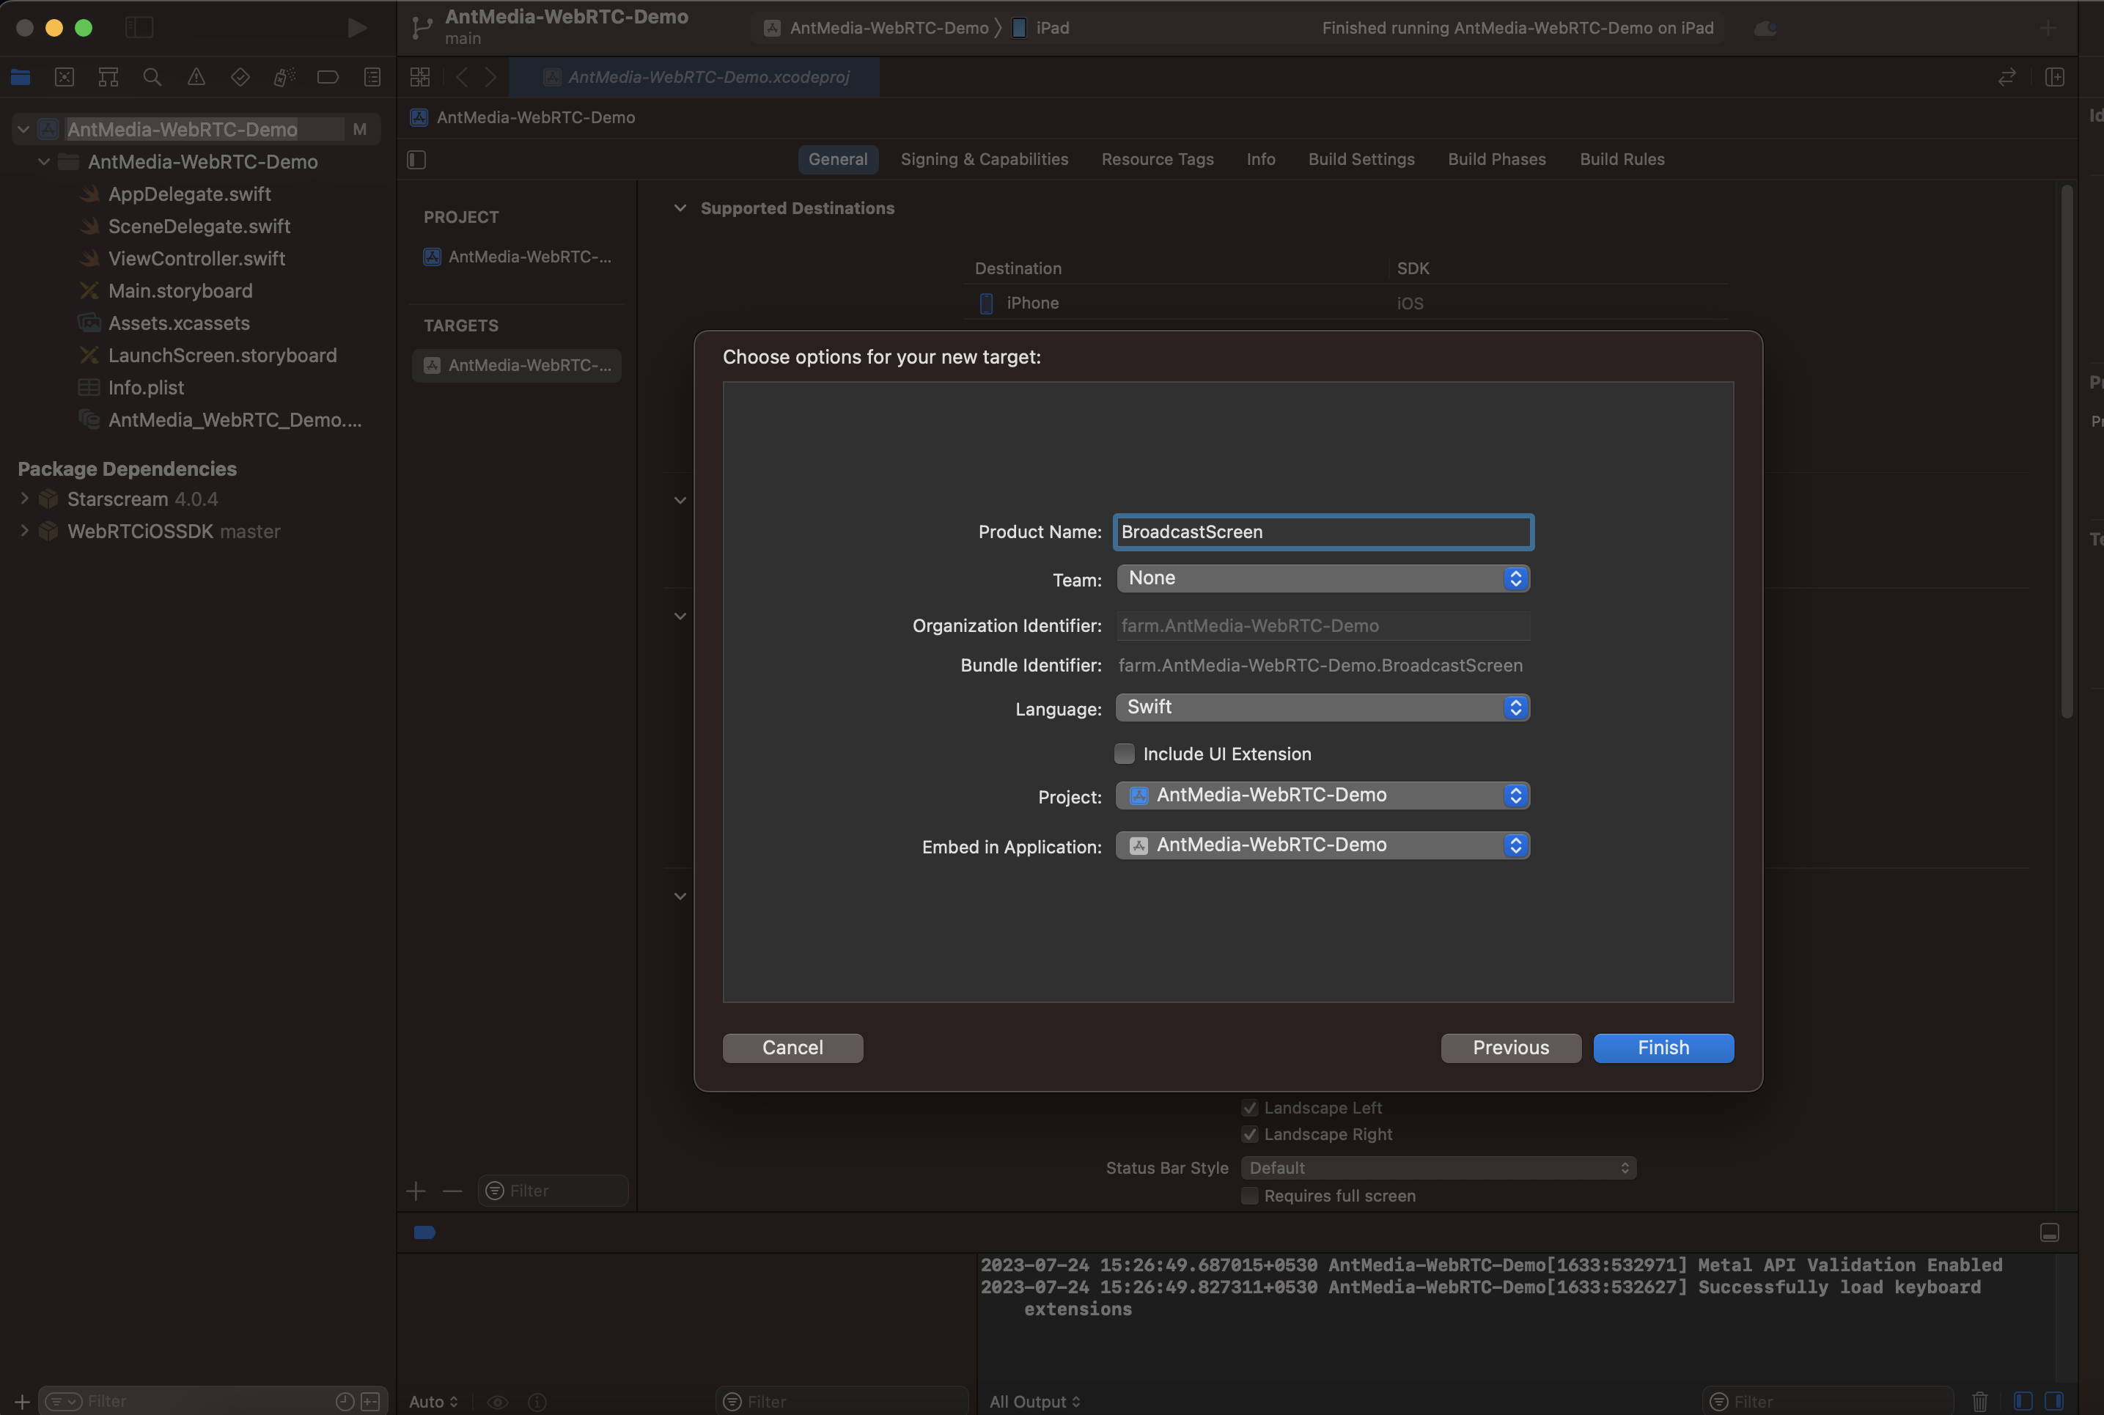This screenshot has height=1415, width=2104.
Task: Open the Issue navigator warning icon
Action: click(196, 78)
